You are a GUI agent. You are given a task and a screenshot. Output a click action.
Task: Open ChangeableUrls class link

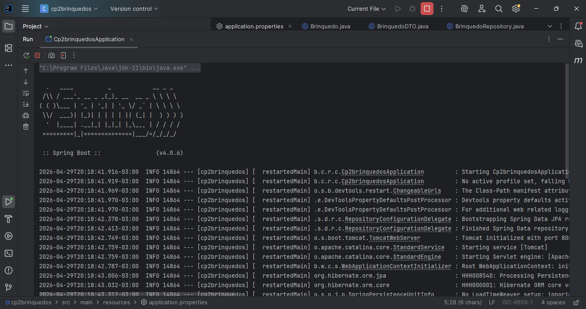pyautogui.click(x=417, y=191)
